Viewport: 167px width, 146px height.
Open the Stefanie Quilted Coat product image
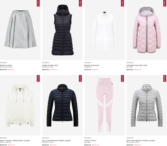(147, 30)
